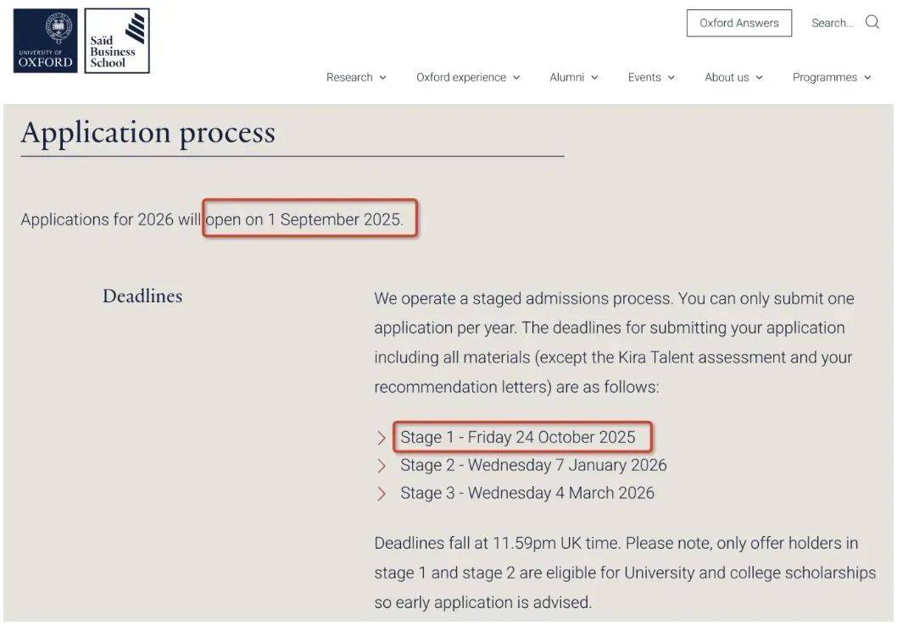The image size is (897, 625).
Task: Select Programmes in the navigation menu
Action: click(x=827, y=77)
